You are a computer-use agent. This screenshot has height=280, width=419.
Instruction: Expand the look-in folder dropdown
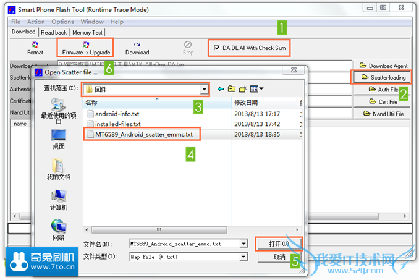click(x=204, y=89)
